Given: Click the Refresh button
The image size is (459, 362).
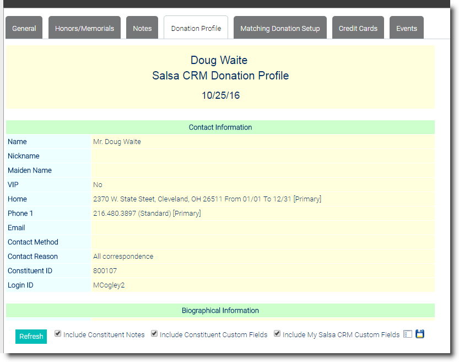Looking at the screenshot, I should [31, 336].
